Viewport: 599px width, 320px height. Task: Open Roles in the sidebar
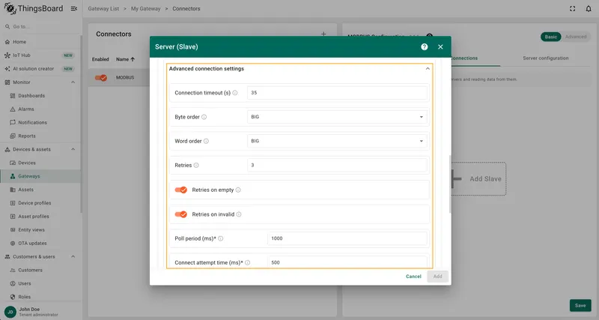tap(40, 297)
